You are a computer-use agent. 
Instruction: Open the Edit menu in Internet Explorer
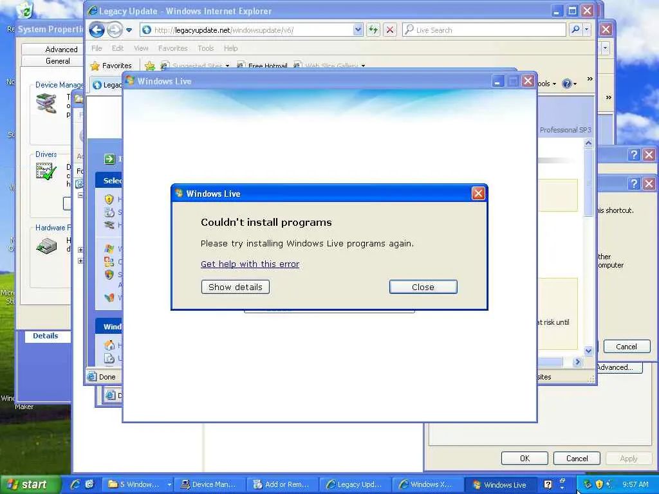click(x=118, y=48)
